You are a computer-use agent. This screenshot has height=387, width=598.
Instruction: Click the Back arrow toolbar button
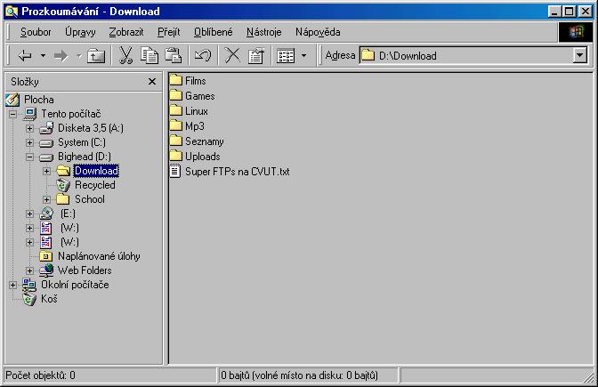coord(25,56)
